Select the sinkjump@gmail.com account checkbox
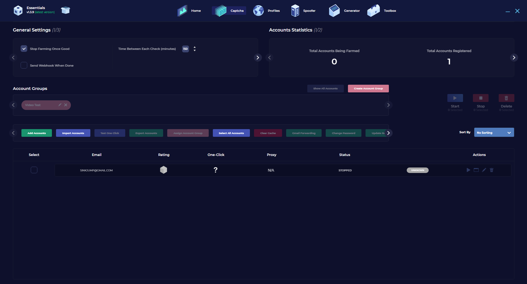The width and height of the screenshot is (527, 284). [x=34, y=170]
